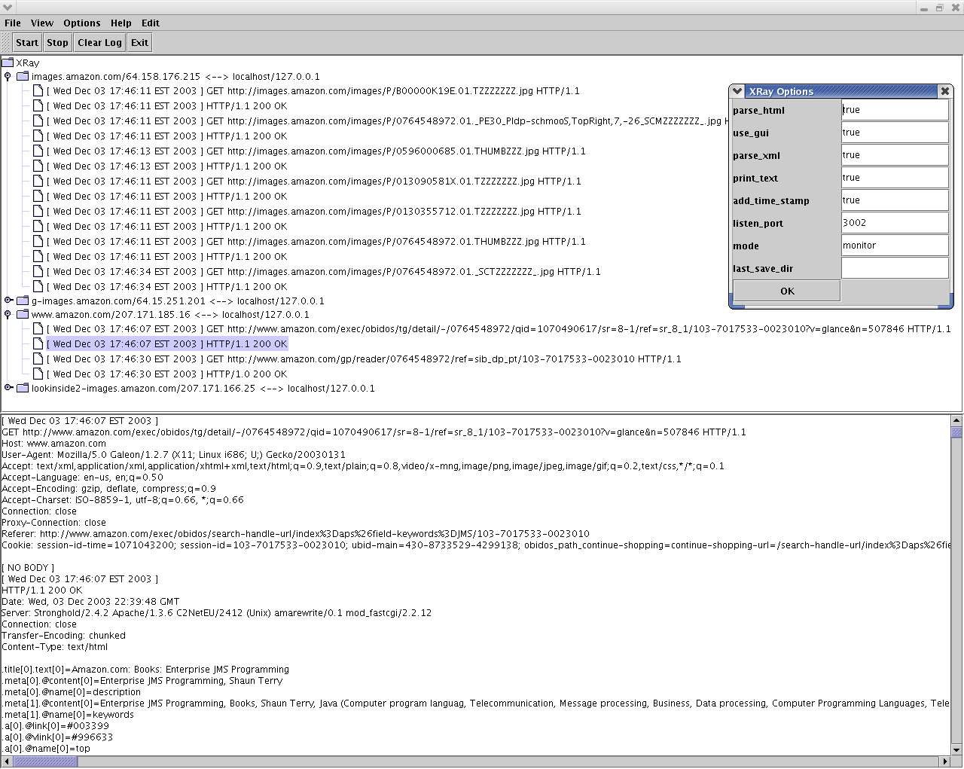Click document icon of B00000K19E.01 GET request
Image resolution: width=964 pixels, height=769 pixels.
click(38, 91)
